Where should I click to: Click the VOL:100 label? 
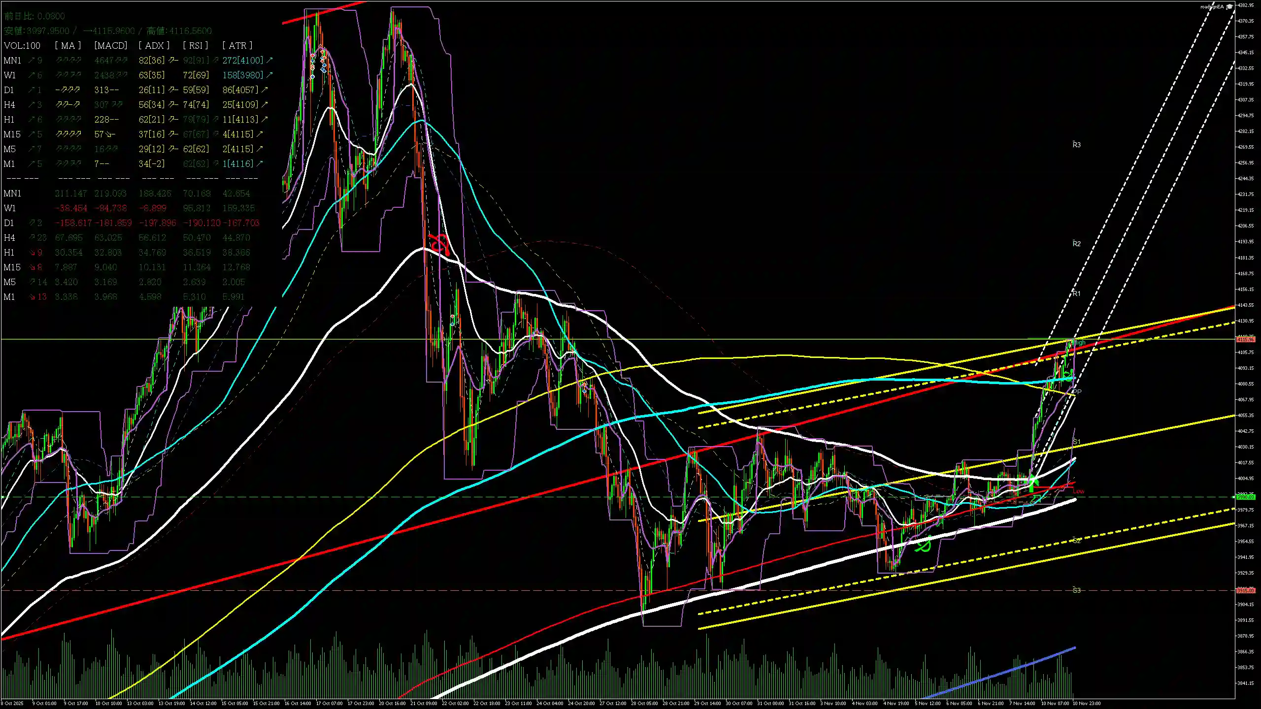[x=22, y=45]
